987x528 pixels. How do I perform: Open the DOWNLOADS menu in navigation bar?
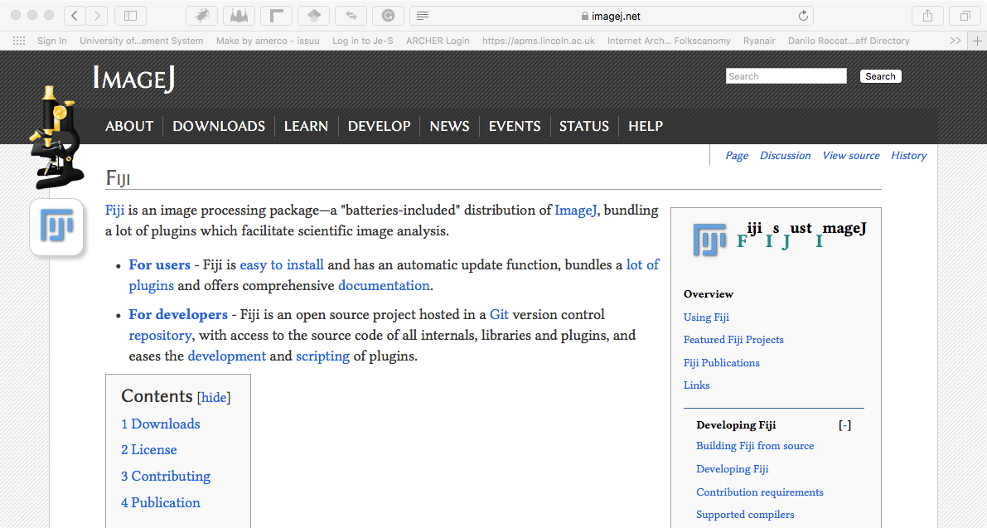(x=219, y=126)
